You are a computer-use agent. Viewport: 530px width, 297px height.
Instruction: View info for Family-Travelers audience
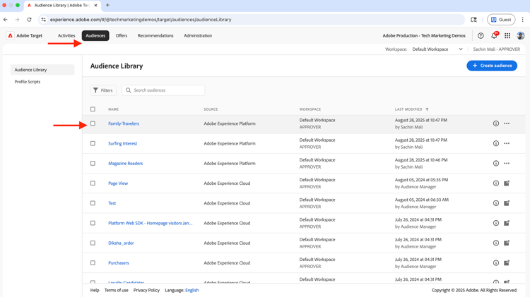pos(496,123)
